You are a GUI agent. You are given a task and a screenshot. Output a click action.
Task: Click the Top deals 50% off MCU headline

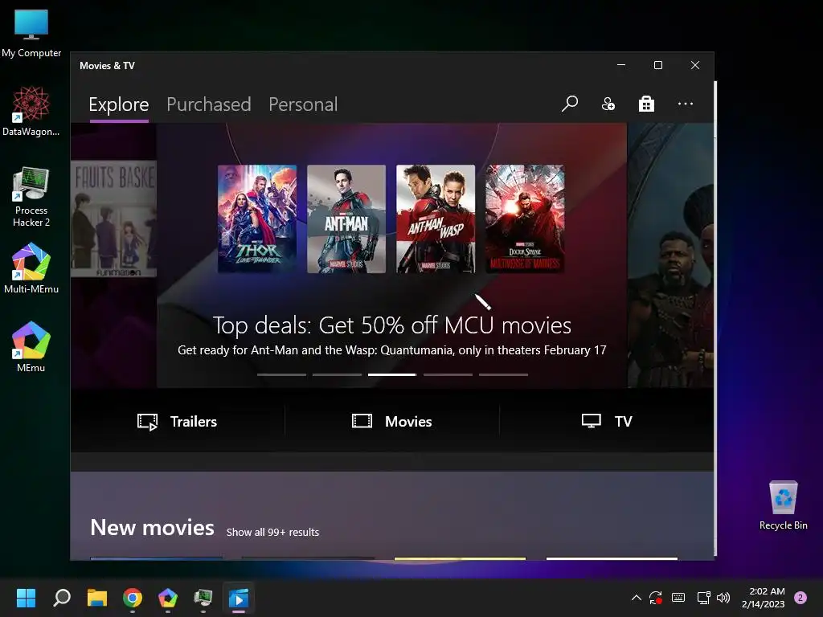[x=392, y=325]
